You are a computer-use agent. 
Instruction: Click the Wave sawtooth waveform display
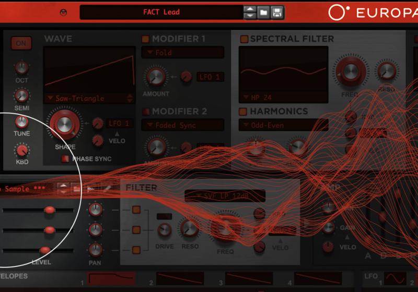click(x=89, y=70)
